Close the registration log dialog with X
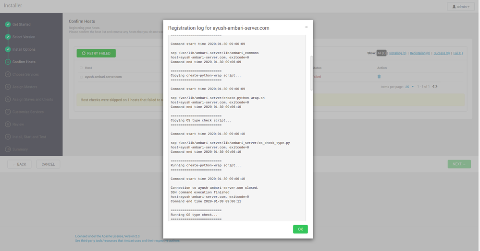 [x=306, y=27]
